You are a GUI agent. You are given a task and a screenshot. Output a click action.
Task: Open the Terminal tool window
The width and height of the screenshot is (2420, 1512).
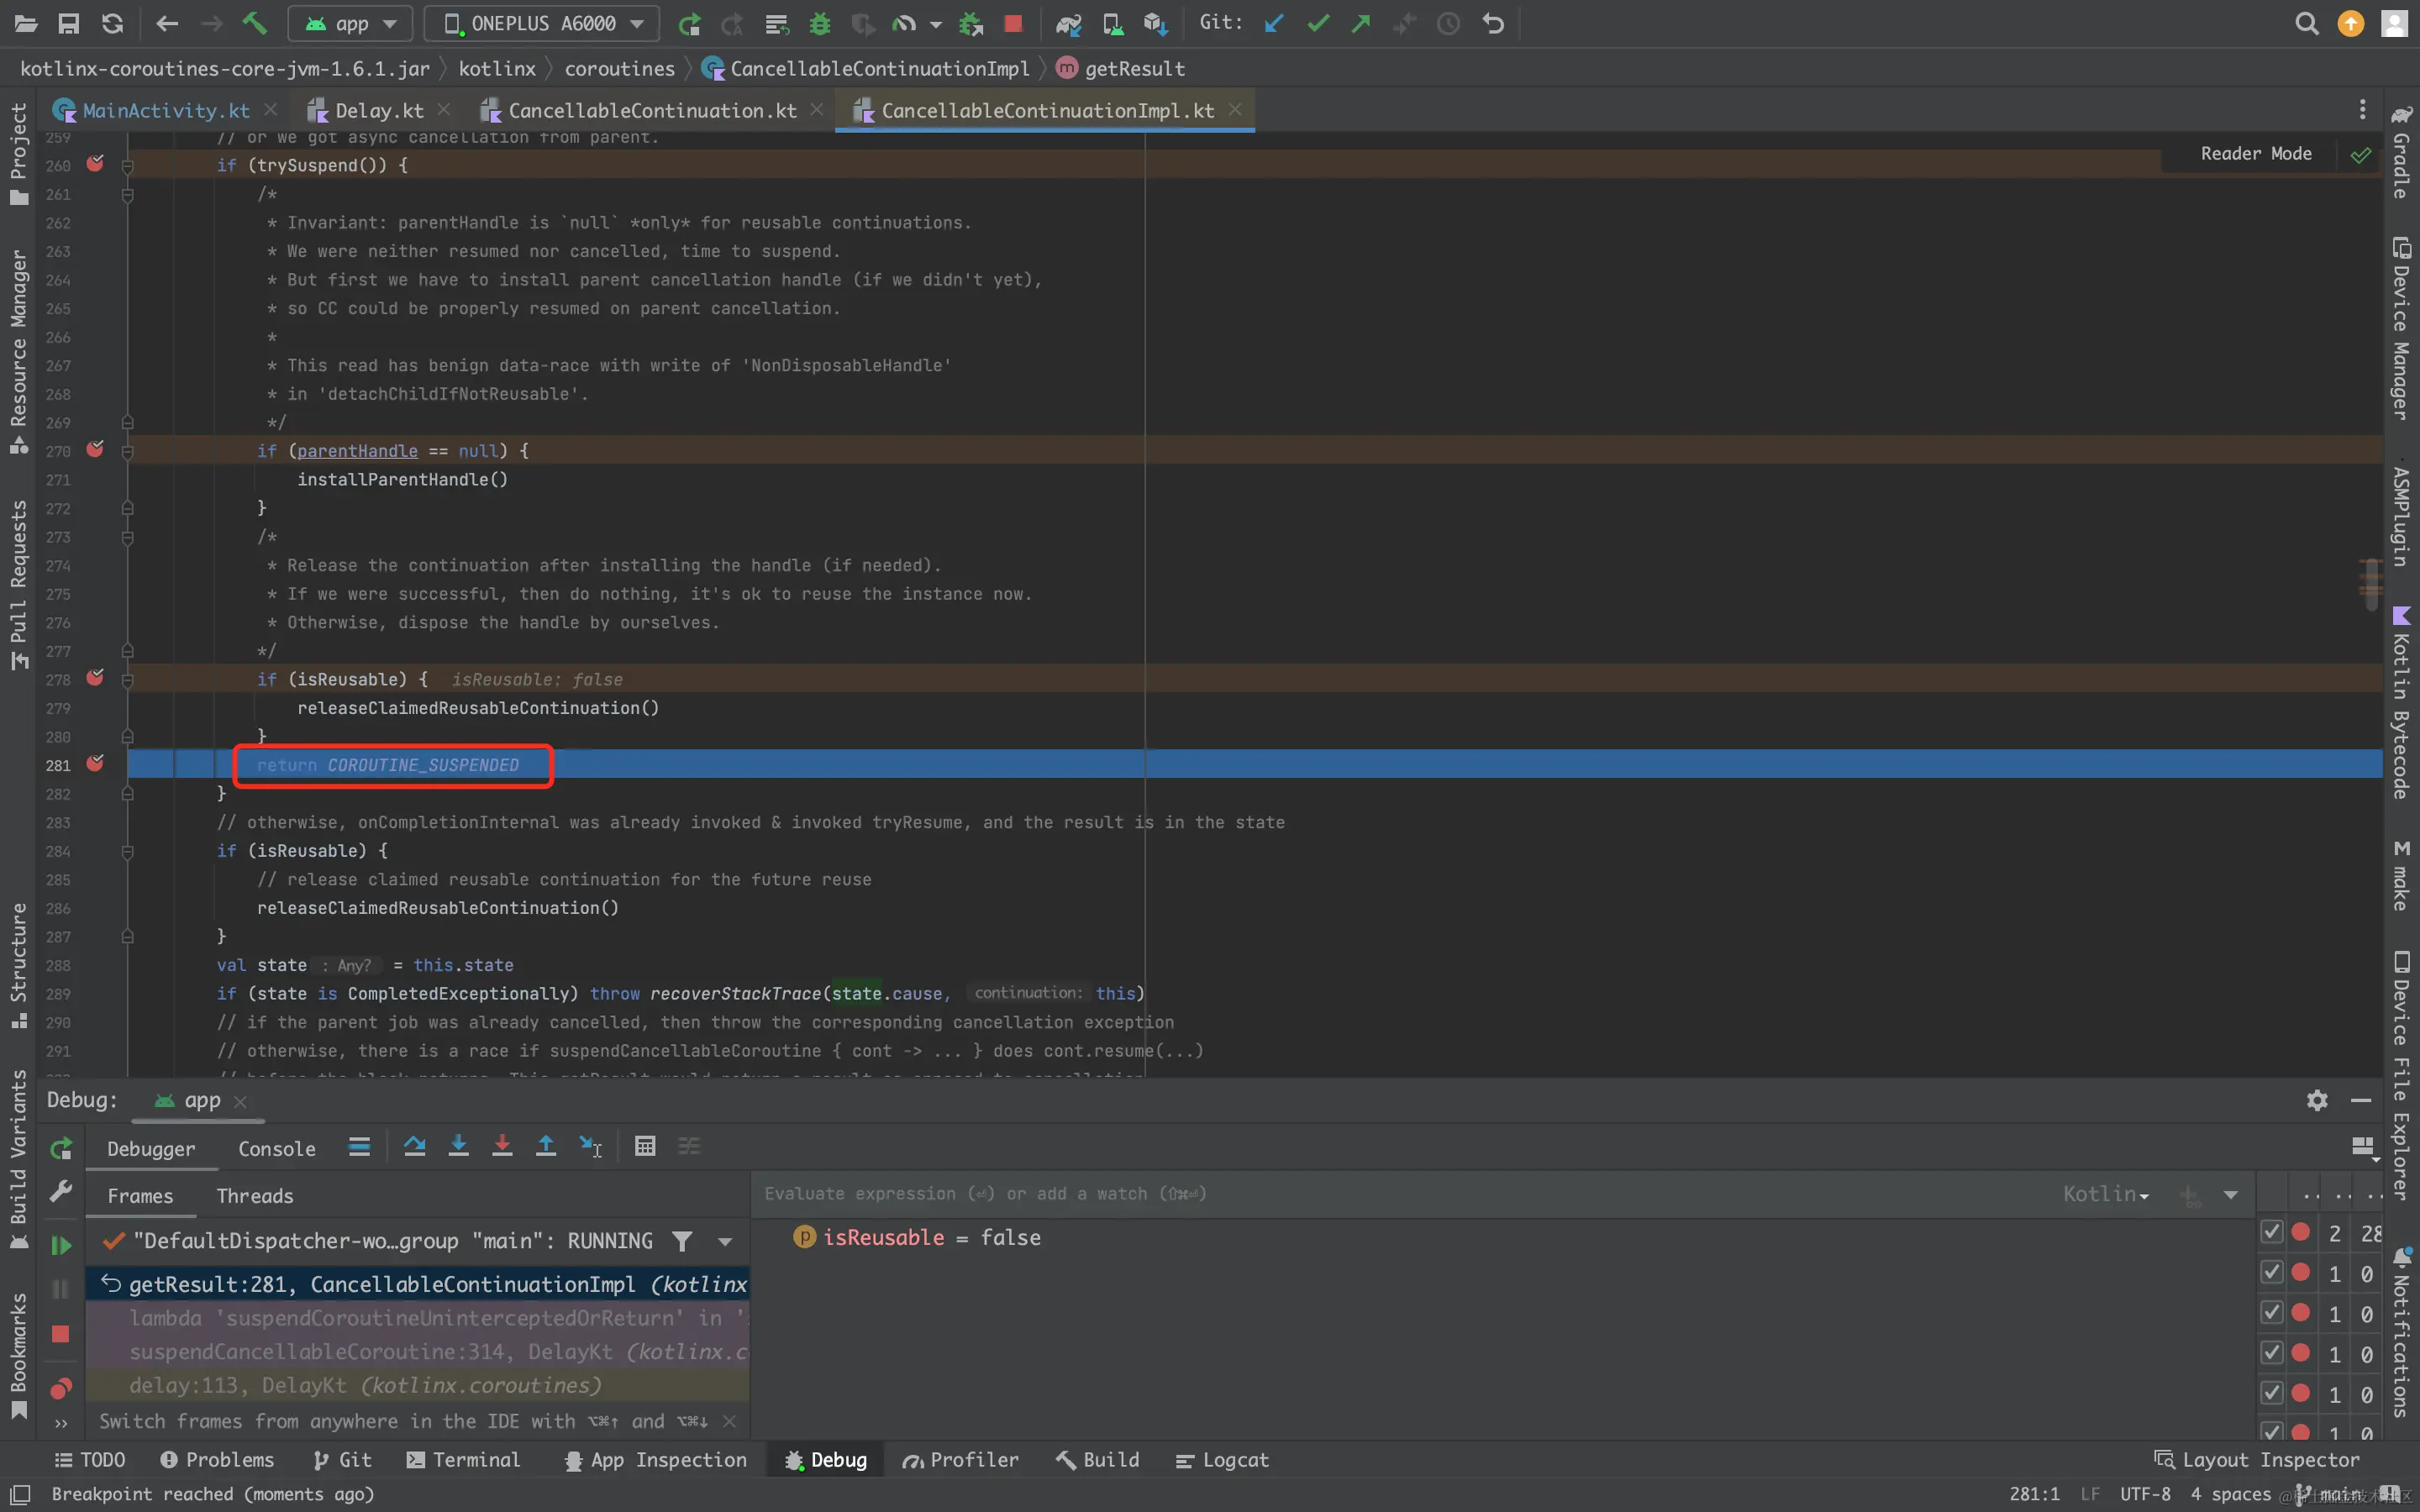463,1460
